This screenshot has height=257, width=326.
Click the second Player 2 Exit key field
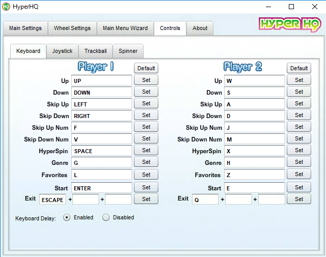click(238, 199)
